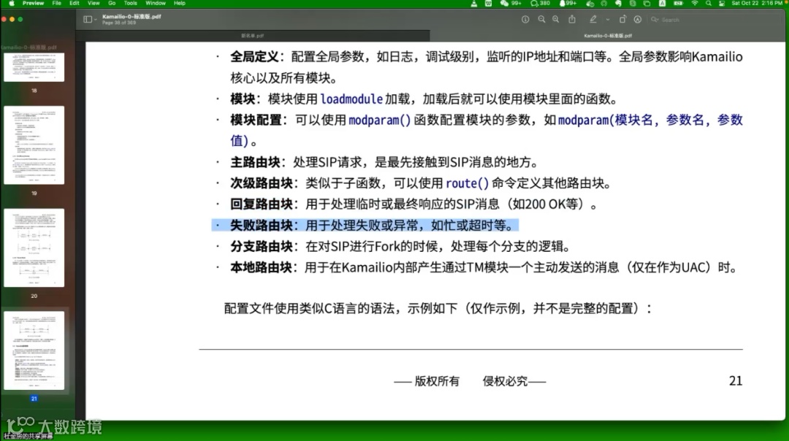Open the Help menu
This screenshot has height=441, width=789.
[180, 4]
